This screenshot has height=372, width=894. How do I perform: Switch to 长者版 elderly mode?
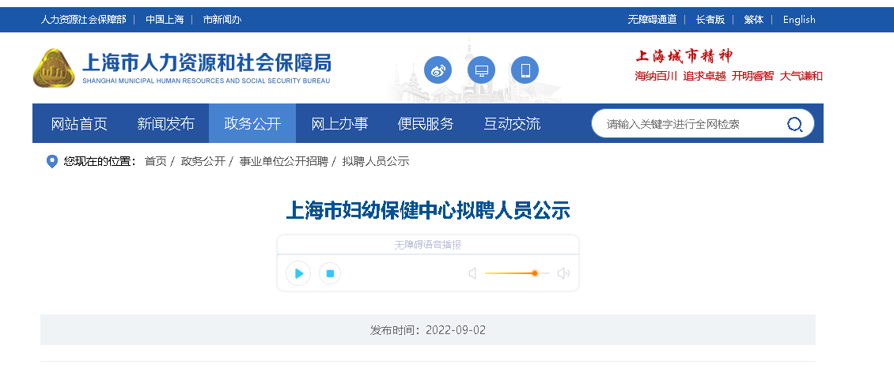(710, 19)
